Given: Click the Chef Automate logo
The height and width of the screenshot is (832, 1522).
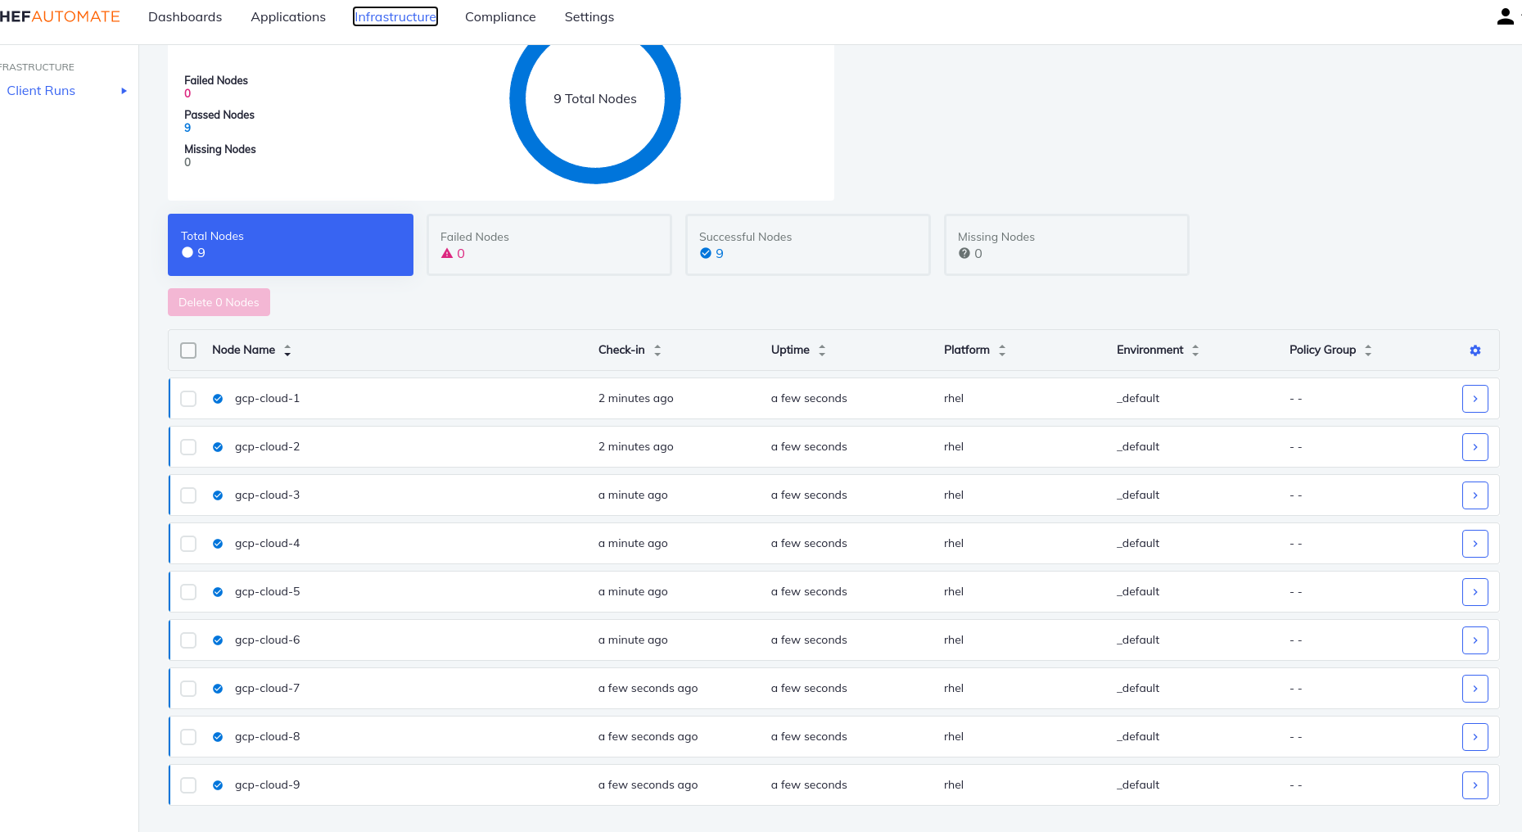Looking at the screenshot, I should click(x=60, y=16).
